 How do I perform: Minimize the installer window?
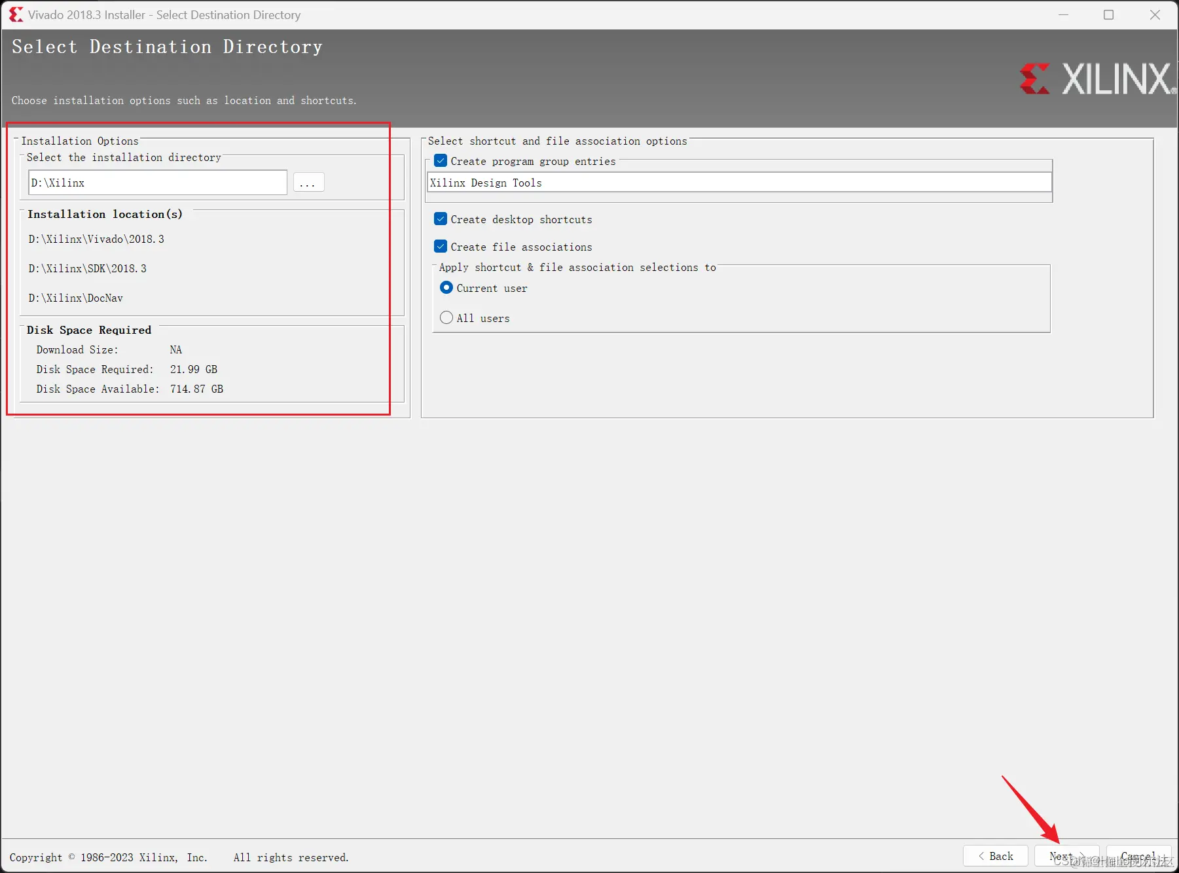click(x=1064, y=14)
